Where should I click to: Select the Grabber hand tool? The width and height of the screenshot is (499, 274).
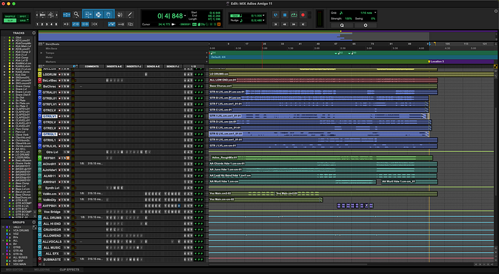click(x=108, y=13)
